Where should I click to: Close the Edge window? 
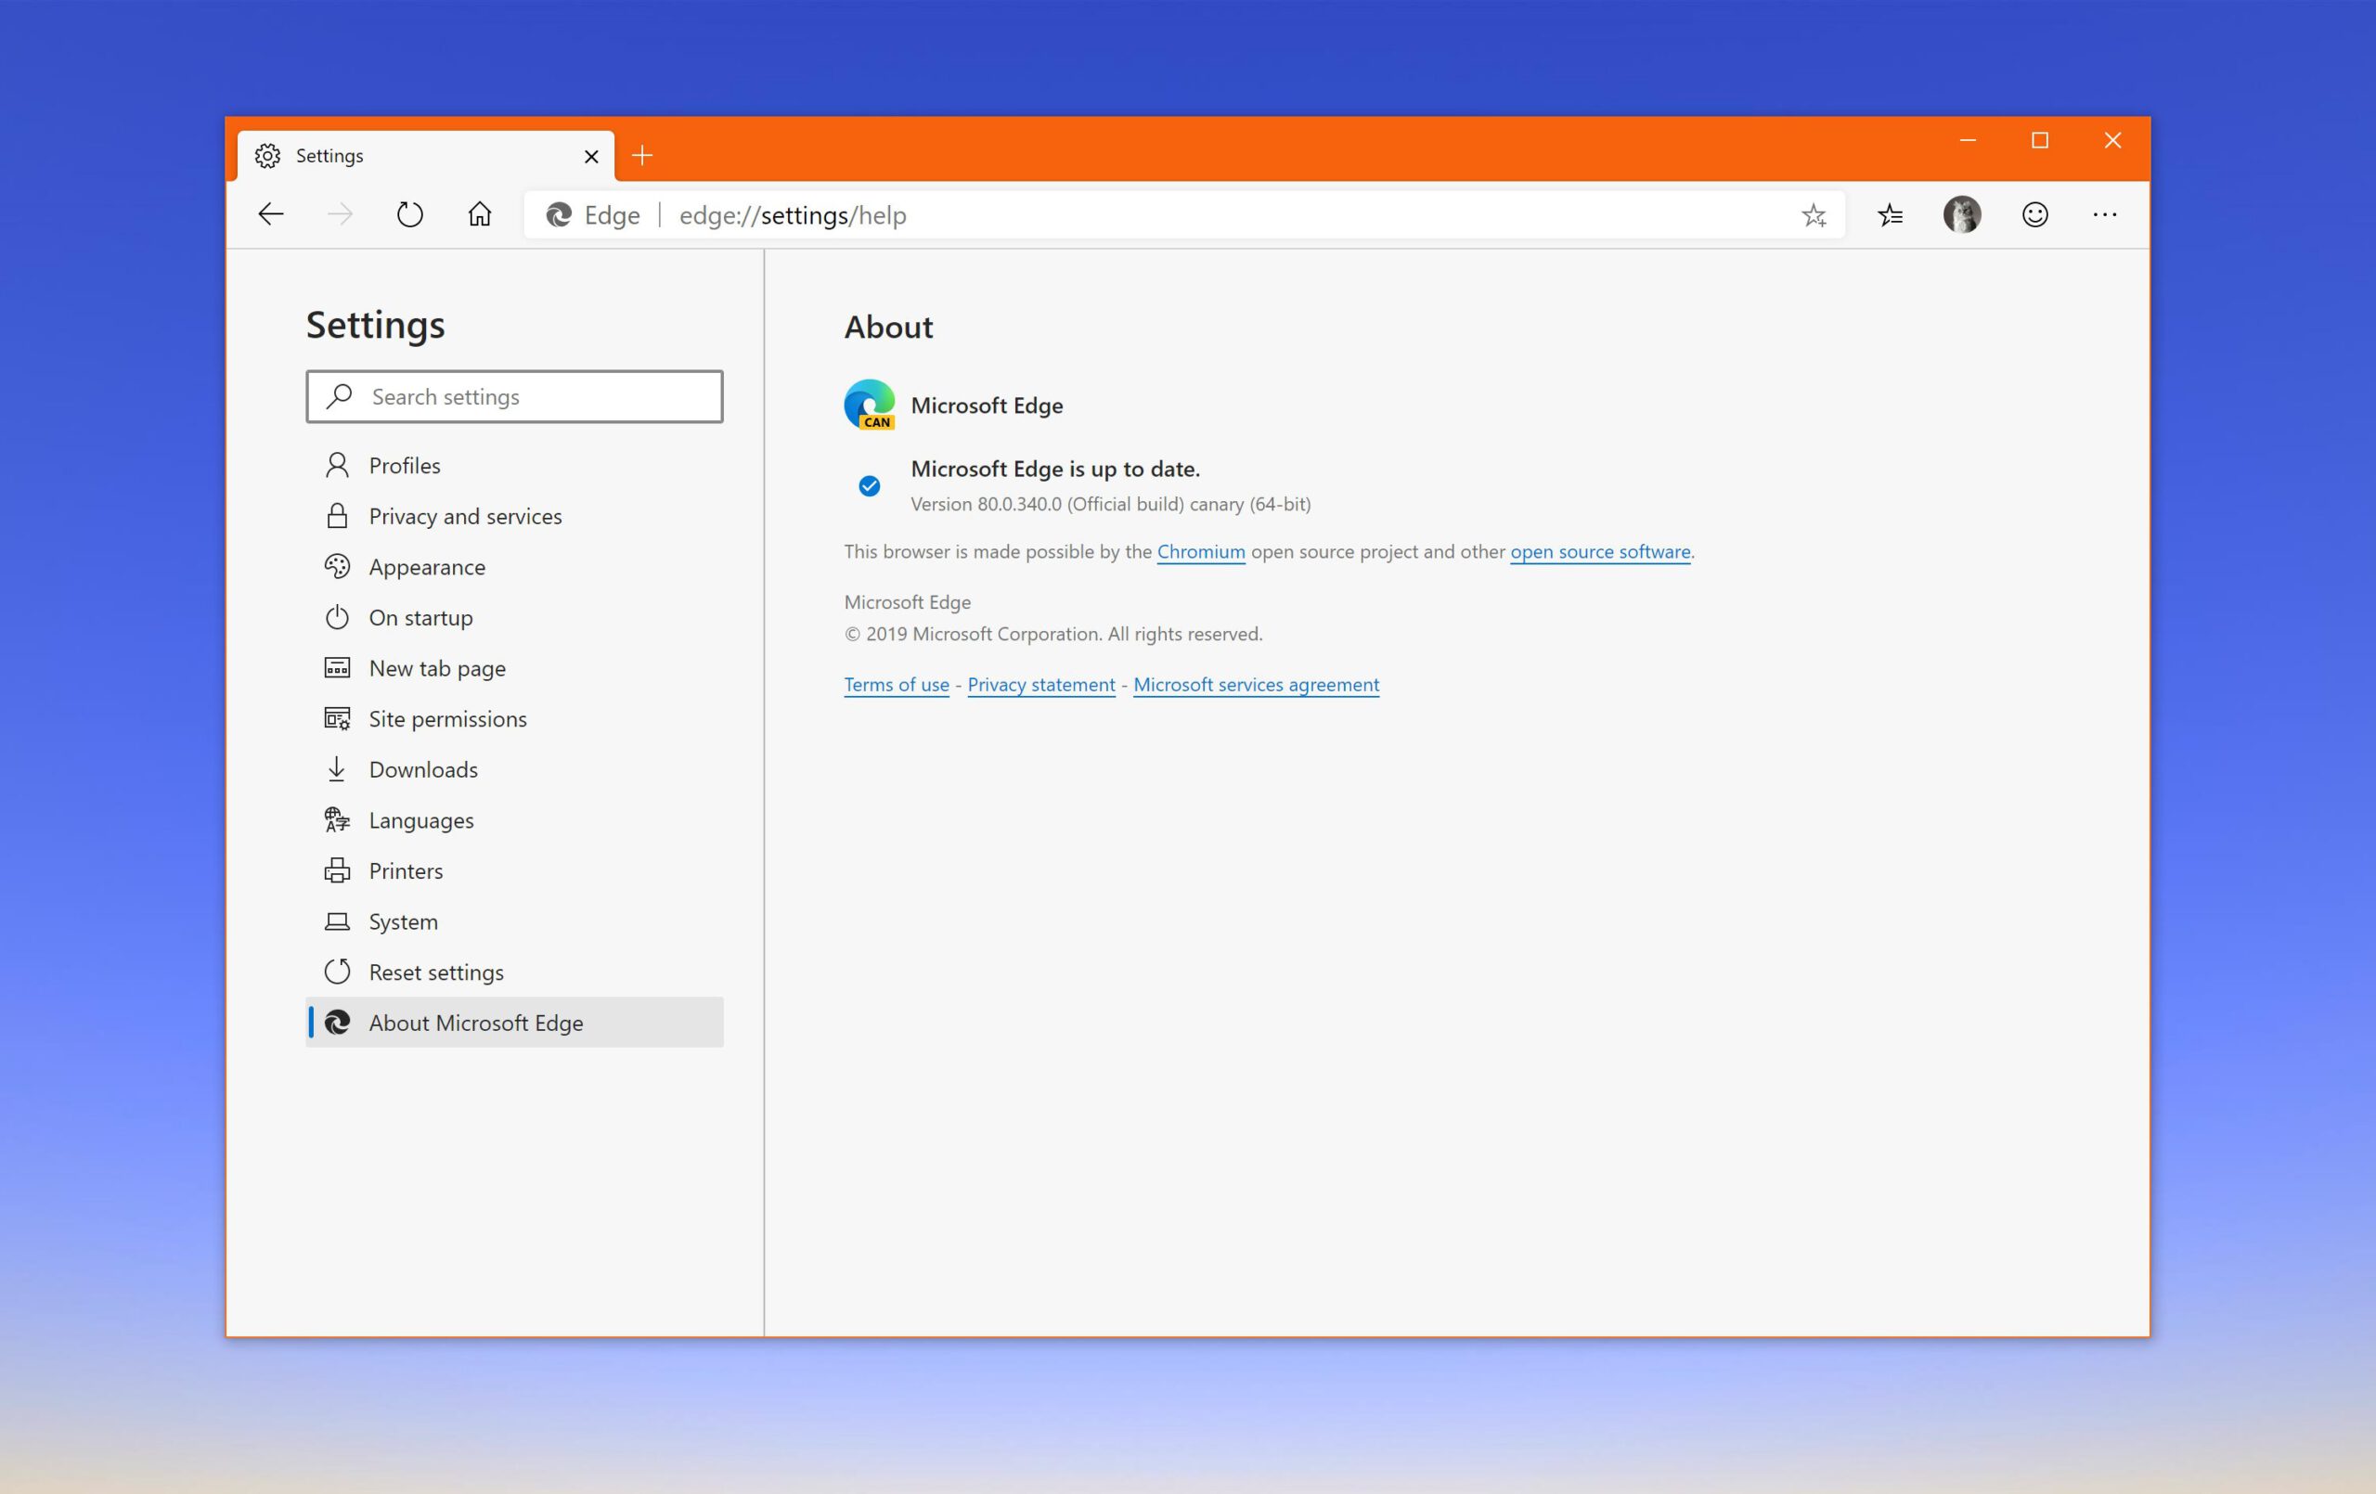click(x=2112, y=140)
